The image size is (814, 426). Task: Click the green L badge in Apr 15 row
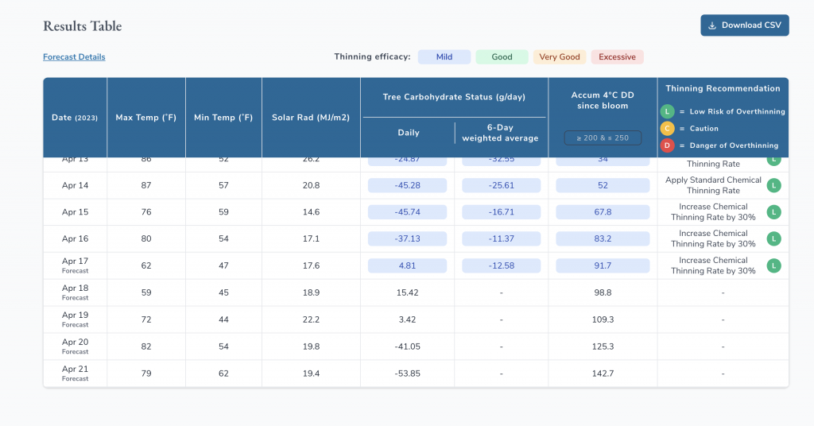pos(774,212)
